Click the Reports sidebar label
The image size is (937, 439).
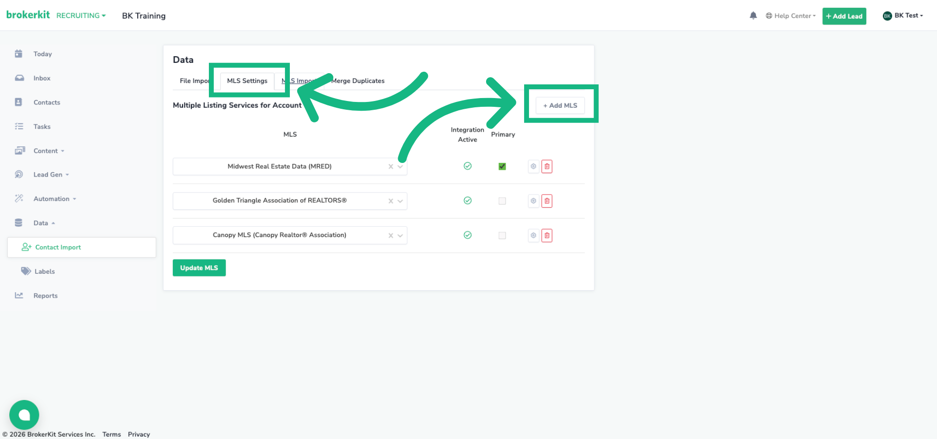coord(45,296)
